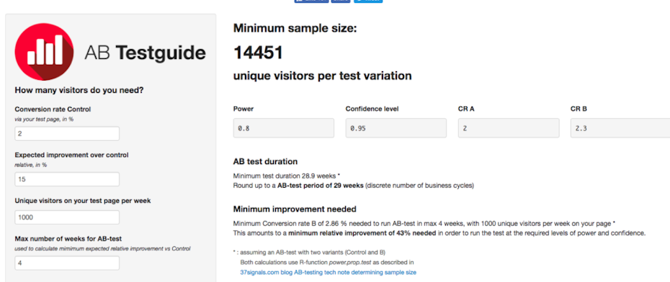Image resolution: width=670 pixels, height=282 pixels.
Task: Click the 'How many visitors do you need?' heading
Action: point(79,91)
